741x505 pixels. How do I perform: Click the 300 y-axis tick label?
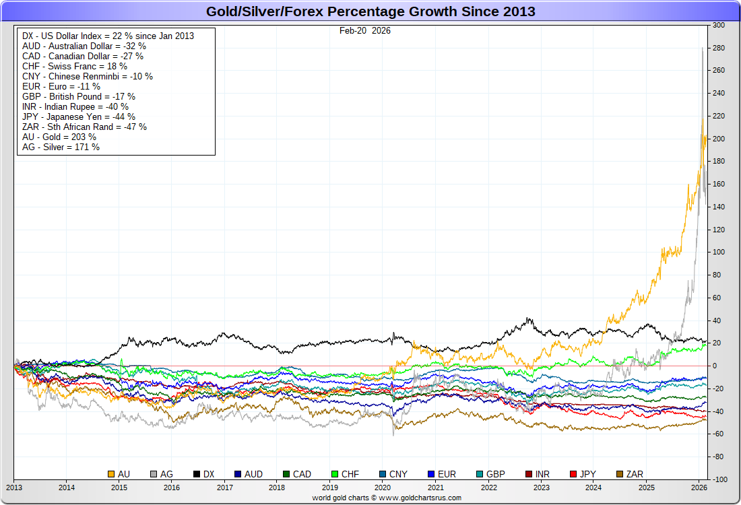pyautogui.click(x=719, y=25)
